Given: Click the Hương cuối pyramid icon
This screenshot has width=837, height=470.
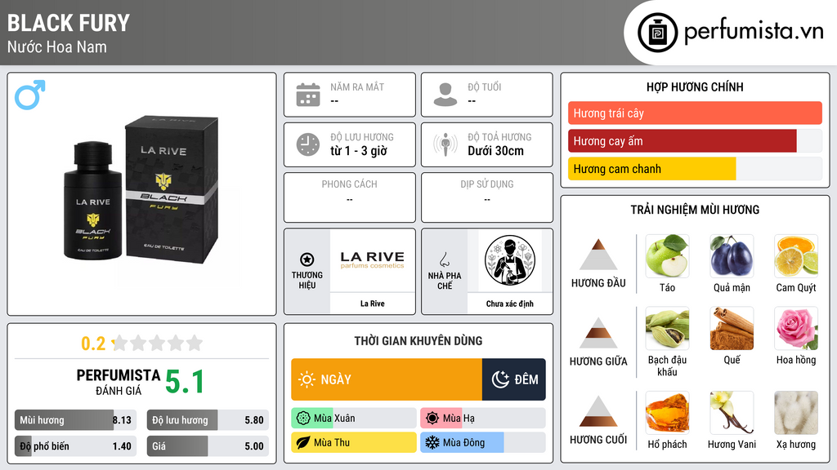Looking at the screenshot, I should (x=598, y=411).
